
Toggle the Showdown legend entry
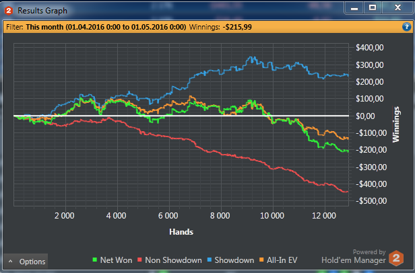pyautogui.click(x=230, y=260)
